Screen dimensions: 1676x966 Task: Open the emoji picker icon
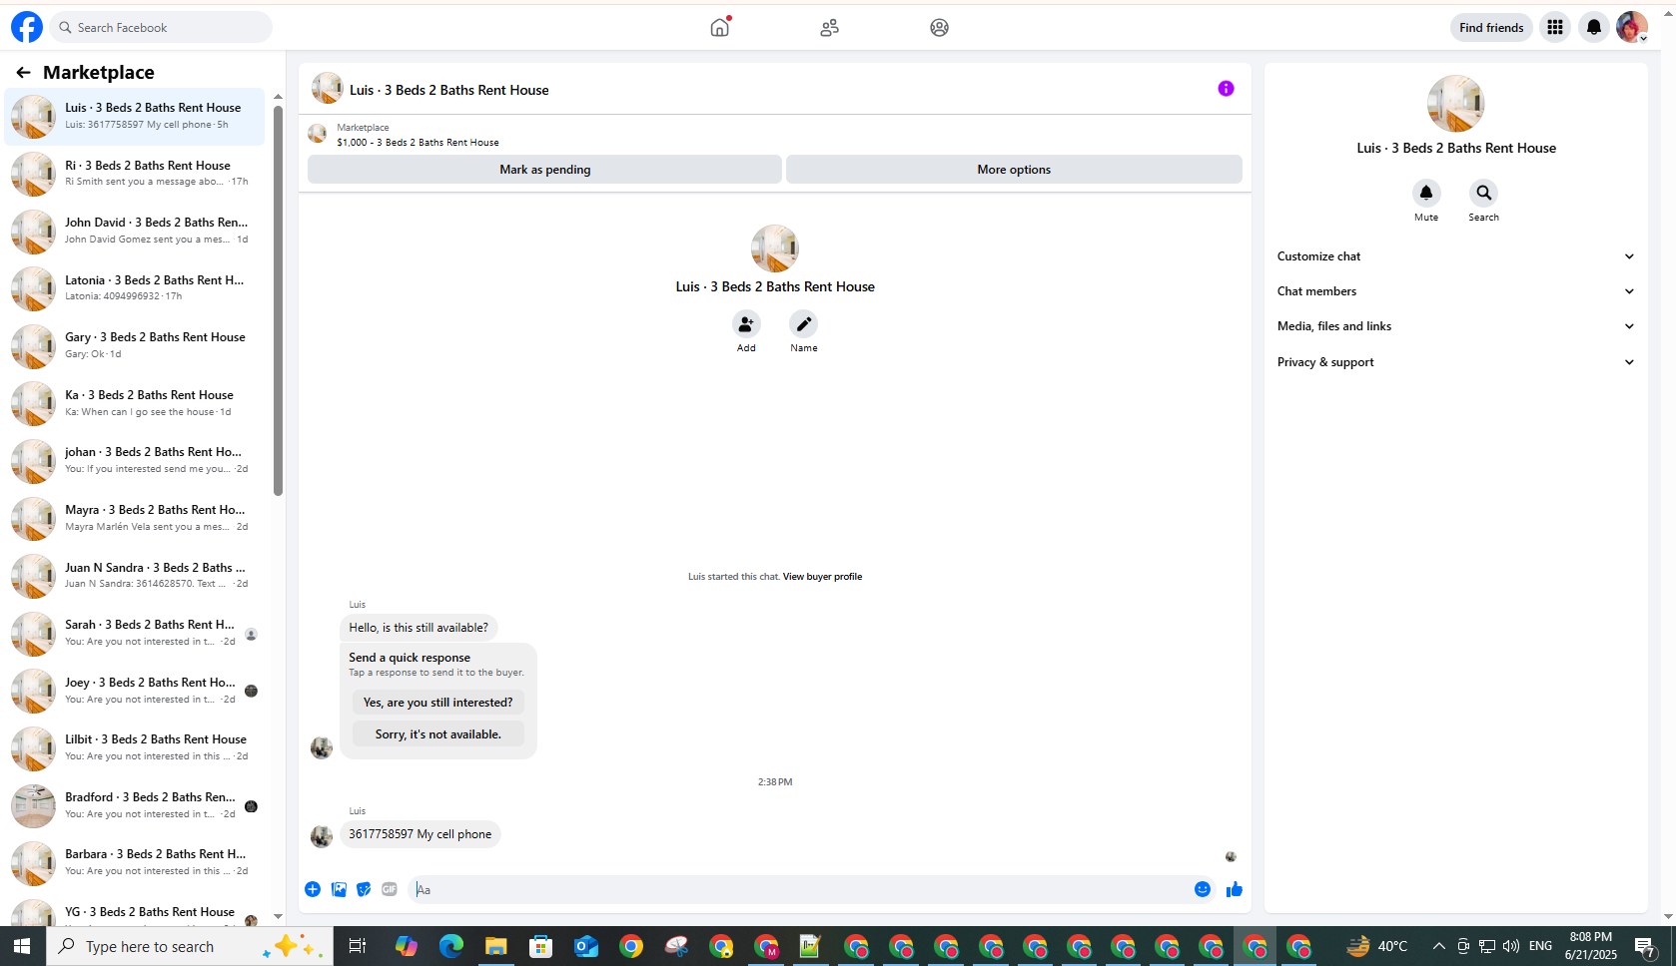1203,889
